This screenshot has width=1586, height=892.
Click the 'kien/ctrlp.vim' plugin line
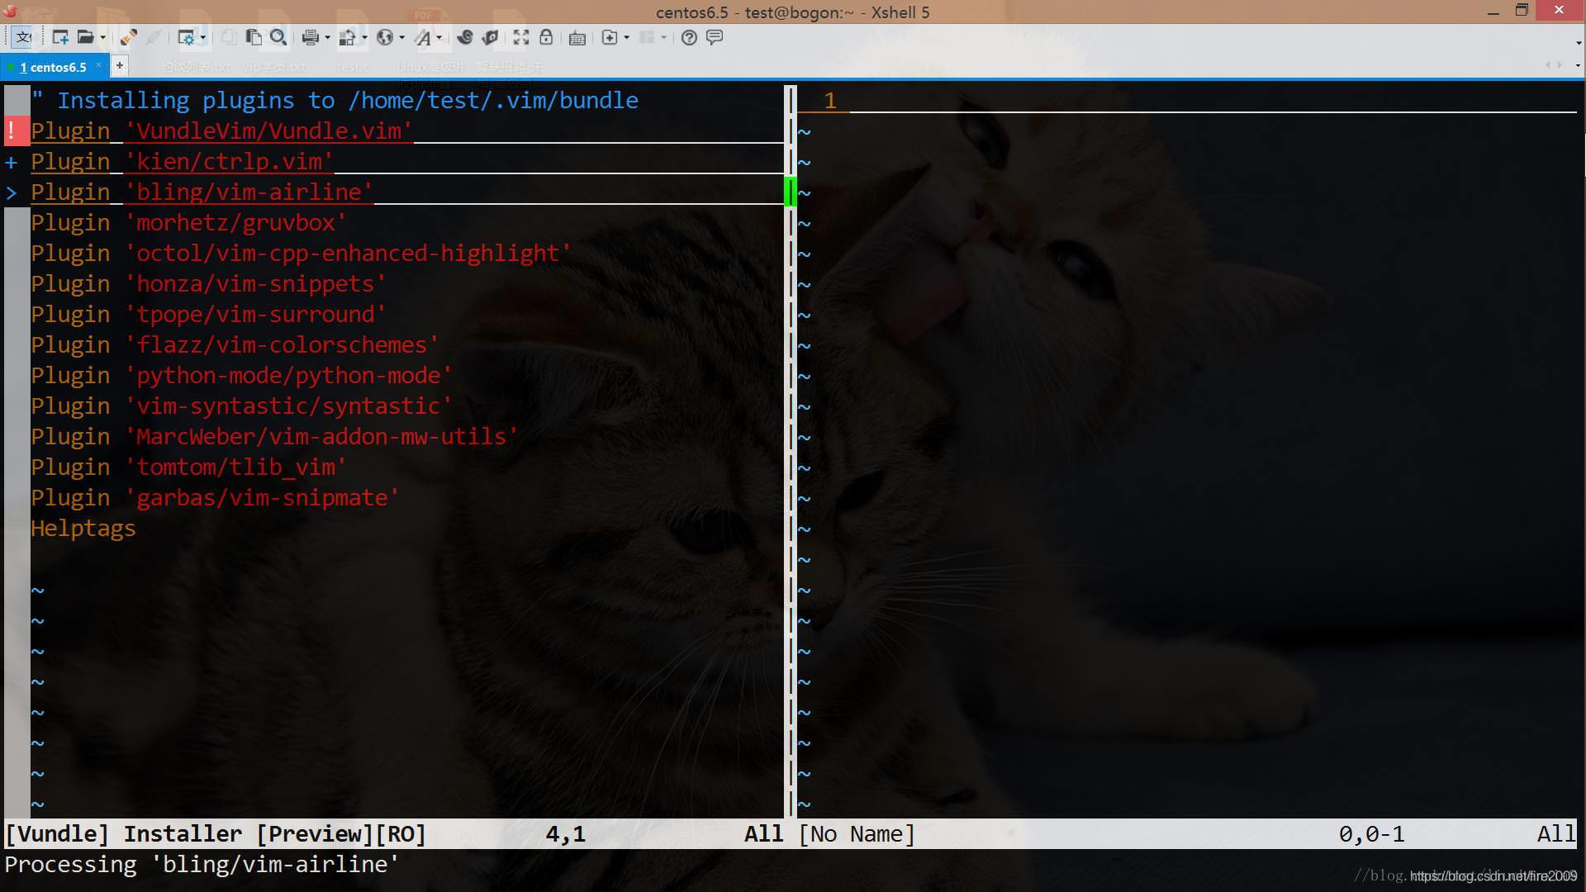tap(229, 161)
